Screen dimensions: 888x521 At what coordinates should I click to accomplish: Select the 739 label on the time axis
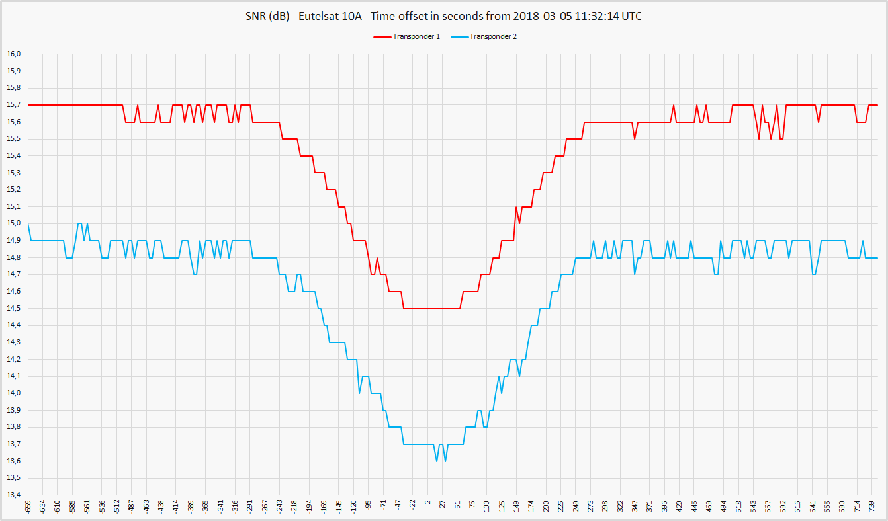873,507
